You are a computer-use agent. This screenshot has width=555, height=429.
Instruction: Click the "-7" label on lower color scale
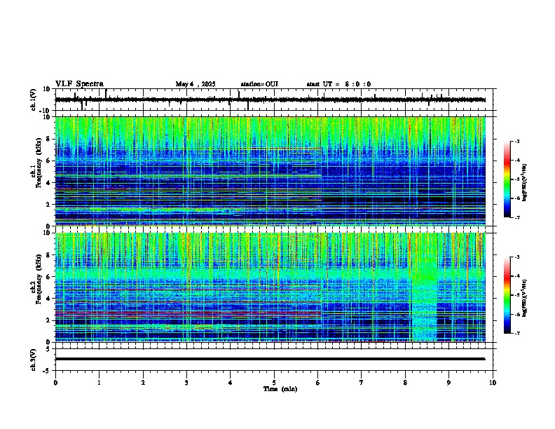(x=517, y=333)
